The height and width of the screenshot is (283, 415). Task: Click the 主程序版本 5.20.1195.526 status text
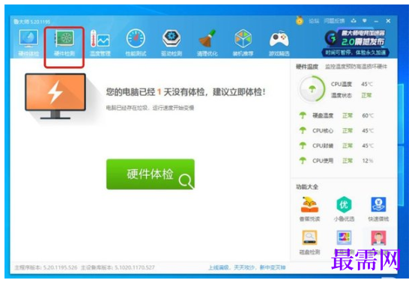pyautogui.click(x=46, y=267)
